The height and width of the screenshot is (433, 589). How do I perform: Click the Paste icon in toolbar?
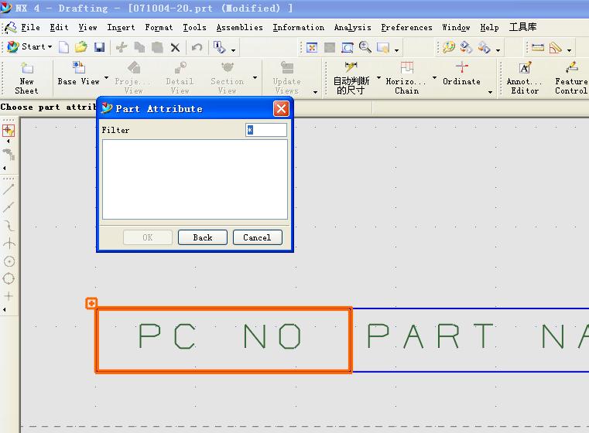pyautogui.click(x=157, y=47)
